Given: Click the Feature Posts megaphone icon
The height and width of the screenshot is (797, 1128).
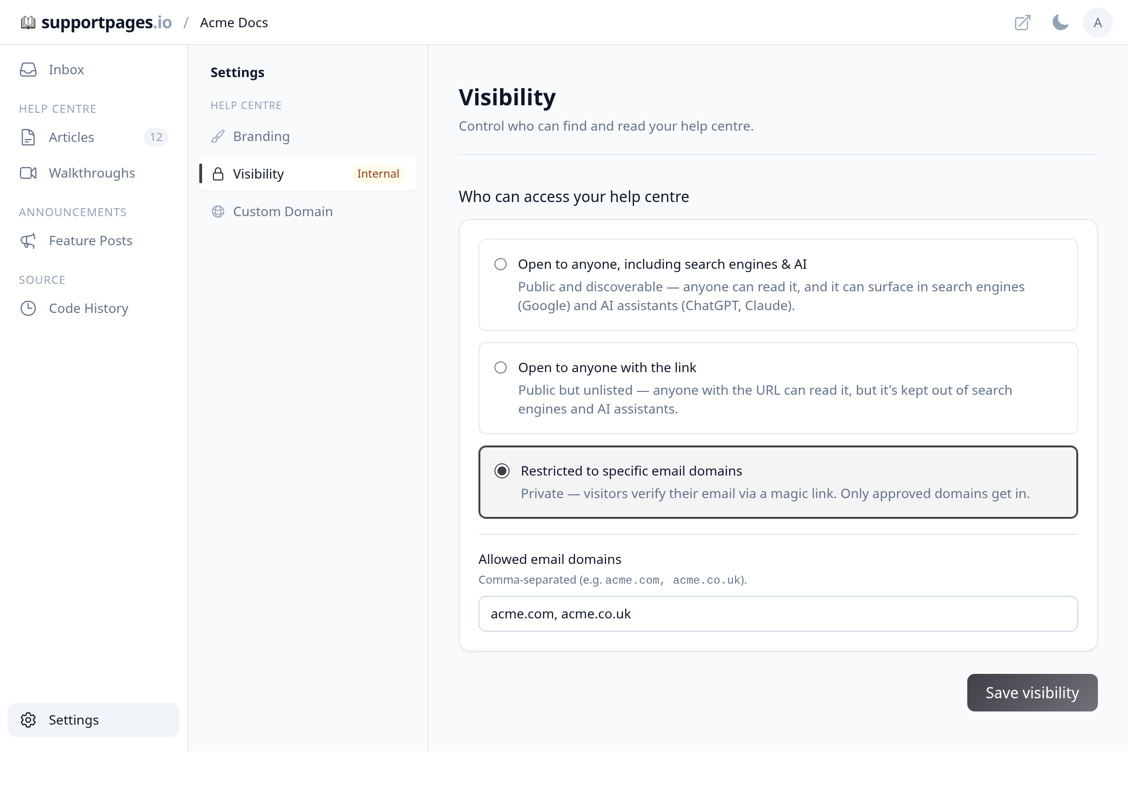Looking at the screenshot, I should click(28, 241).
